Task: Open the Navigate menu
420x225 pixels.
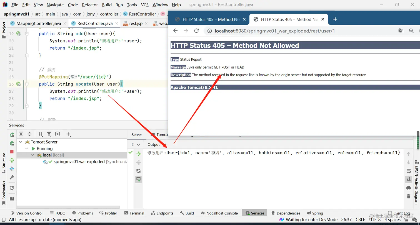Action: tap(55, 5)
